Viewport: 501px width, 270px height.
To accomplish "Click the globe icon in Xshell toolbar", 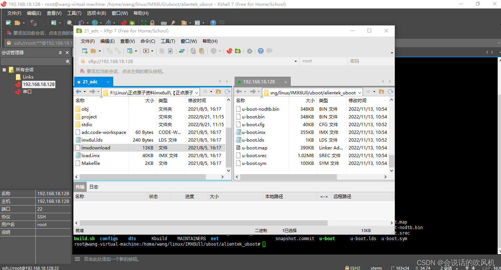I will [95, 23].
